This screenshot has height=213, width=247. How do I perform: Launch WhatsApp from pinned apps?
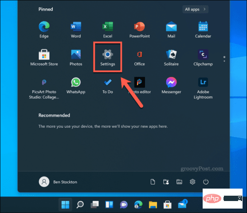click(x=76, y=86)
